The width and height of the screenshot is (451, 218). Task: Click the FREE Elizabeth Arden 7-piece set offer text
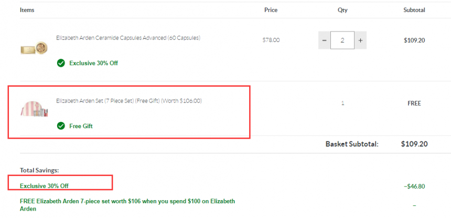click(x=127, y=205)
